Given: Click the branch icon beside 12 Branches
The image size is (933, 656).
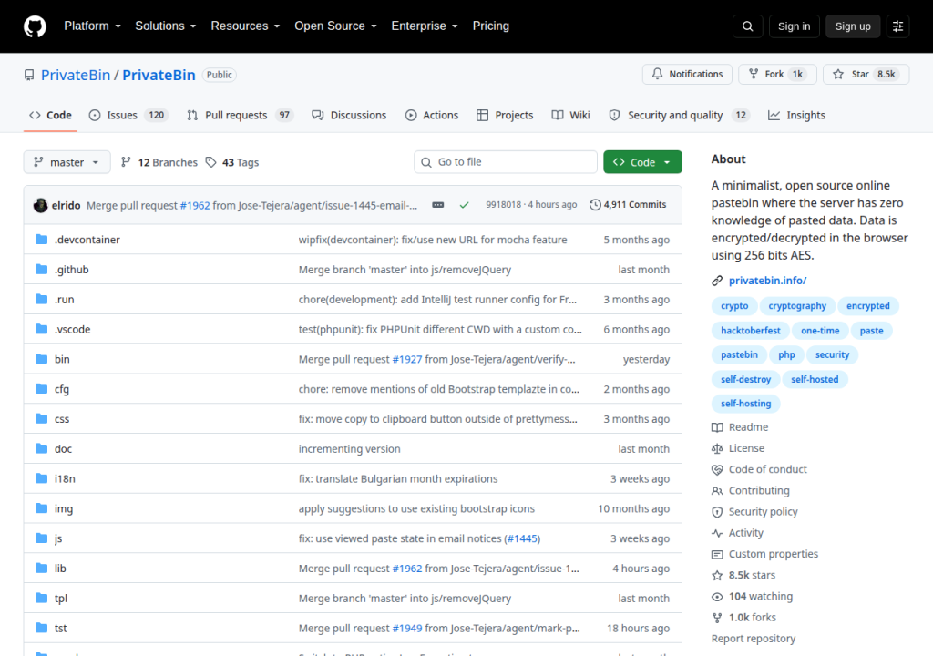Looking at the screenshot, I should (126, 162).
